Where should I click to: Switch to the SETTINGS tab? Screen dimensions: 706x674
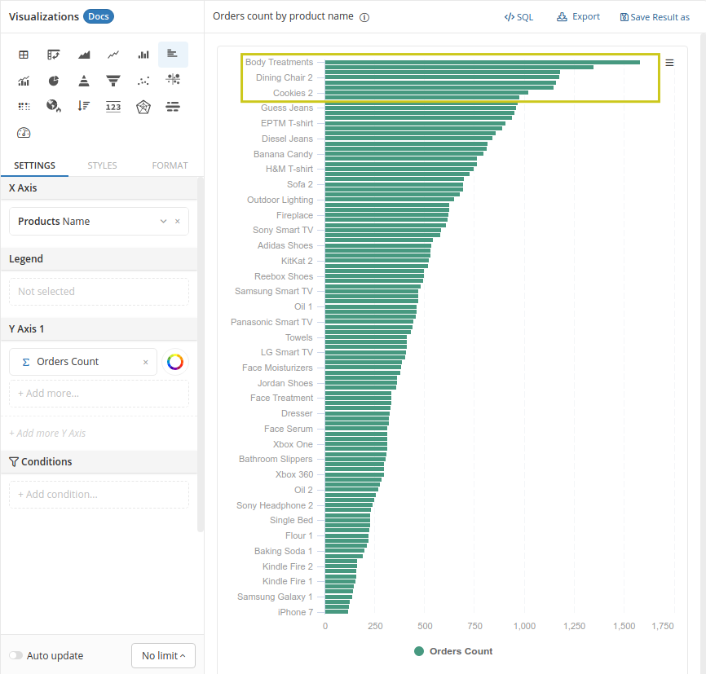(x=35, y=165)
